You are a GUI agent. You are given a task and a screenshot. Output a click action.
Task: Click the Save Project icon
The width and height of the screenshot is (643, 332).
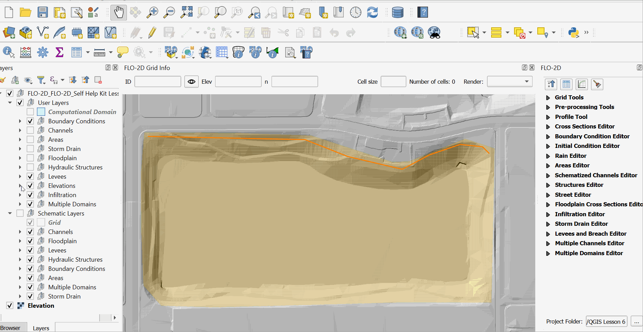[43, 13]
